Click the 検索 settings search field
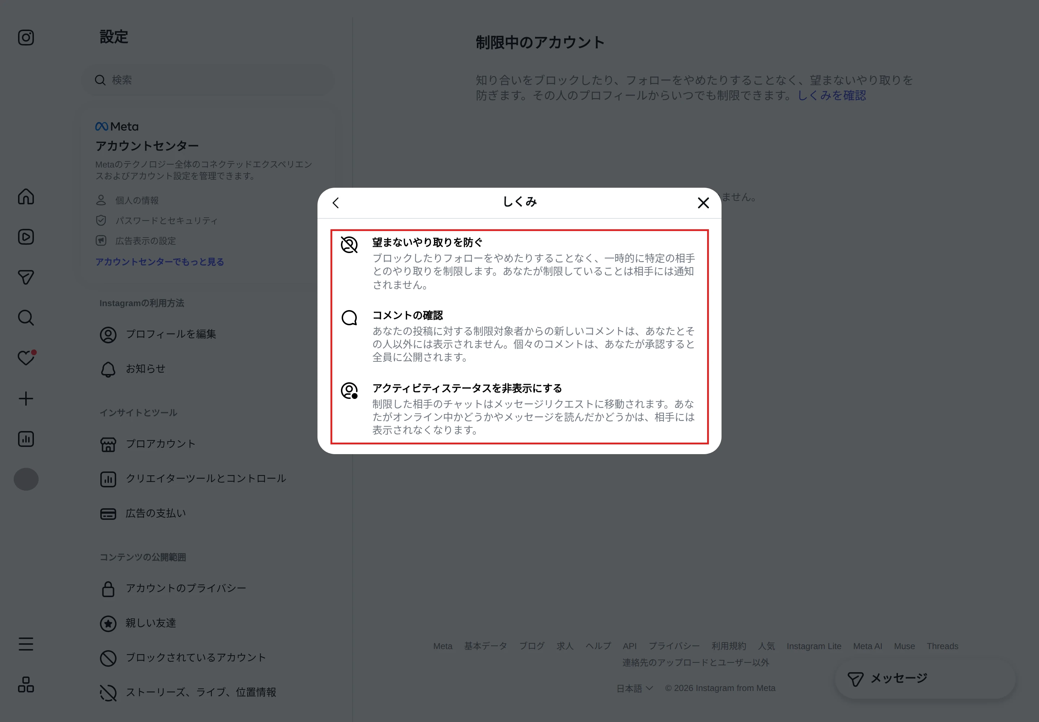The image size is (1039, 722). [x=208, y=80]
